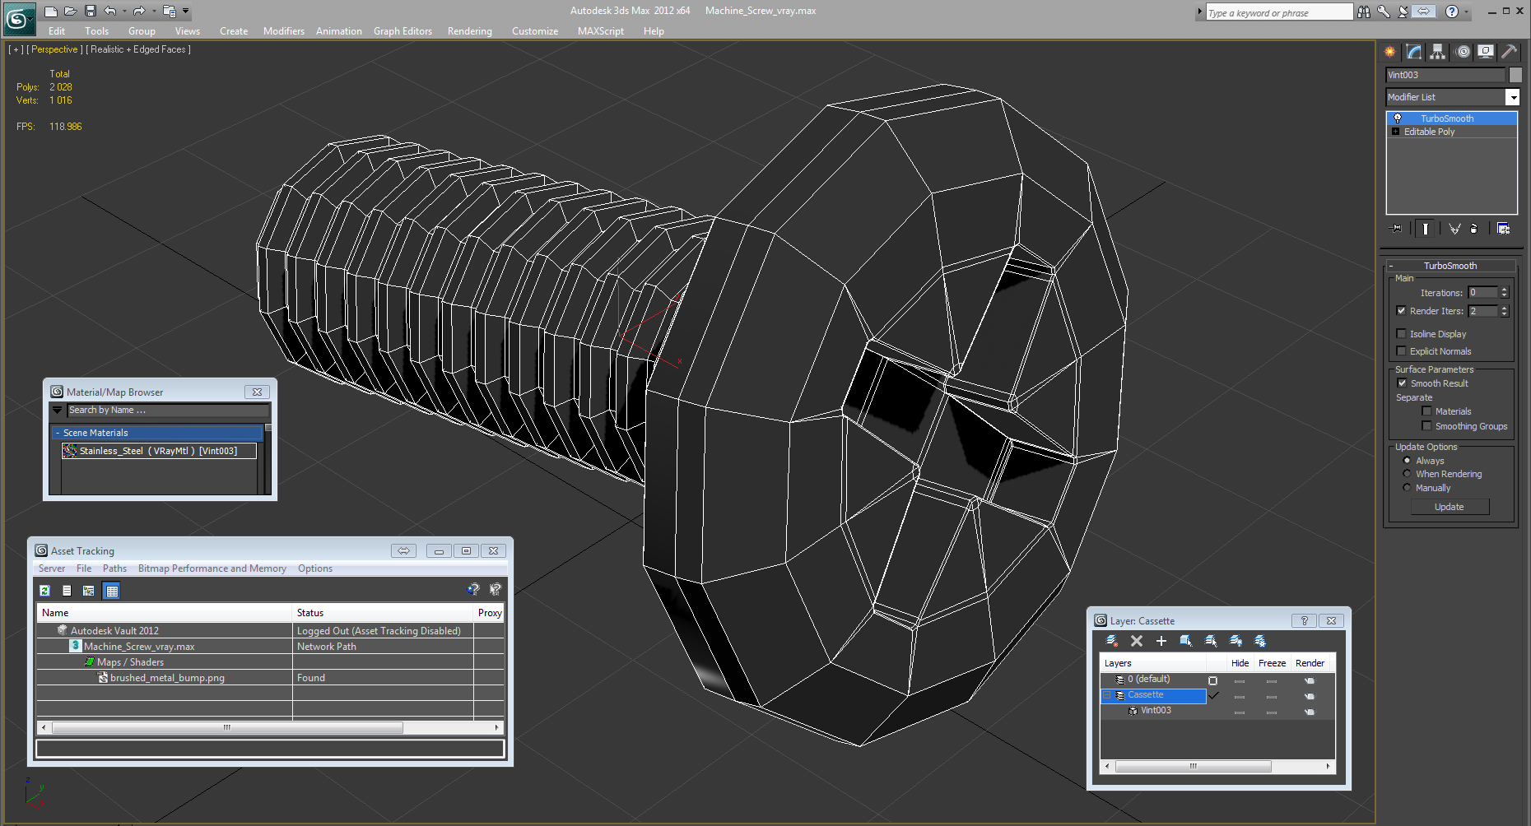Click the binoculars search icon
The width and height of the screenshot is (1531, 826).
1364,12
